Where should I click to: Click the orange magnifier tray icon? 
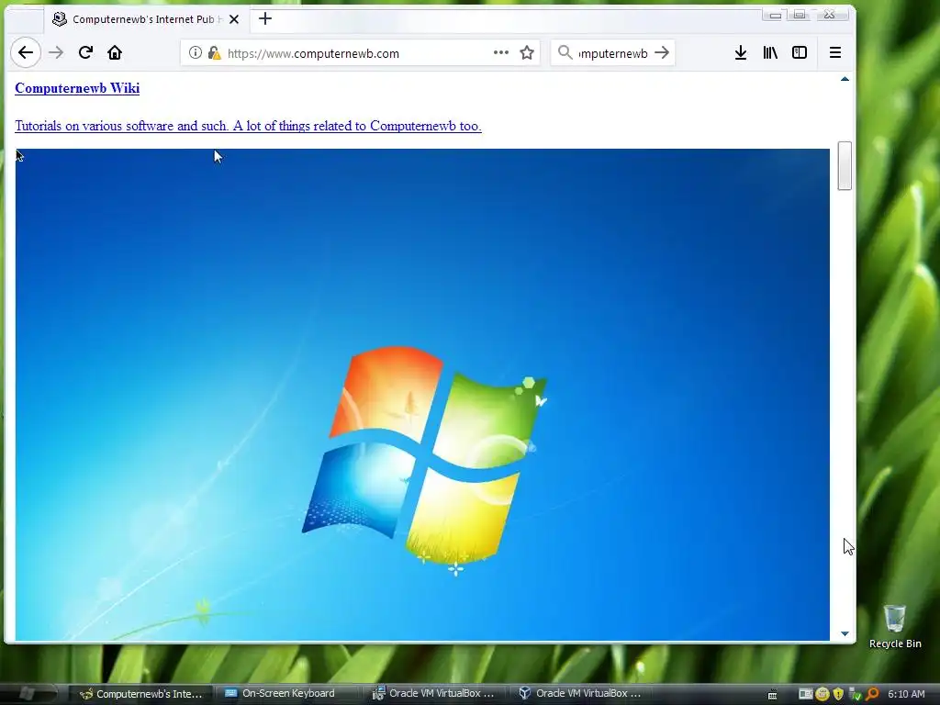click(872, 694)
